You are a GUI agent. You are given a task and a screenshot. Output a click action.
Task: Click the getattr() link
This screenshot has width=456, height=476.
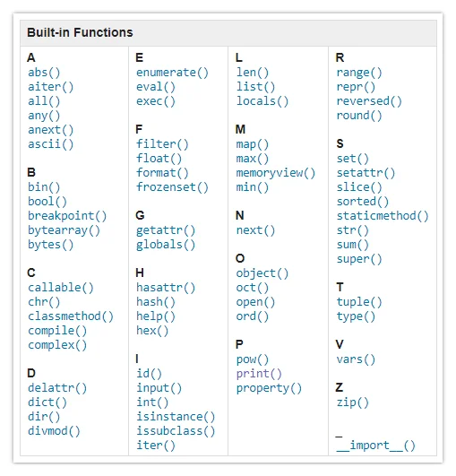click(x=166, y=230)
